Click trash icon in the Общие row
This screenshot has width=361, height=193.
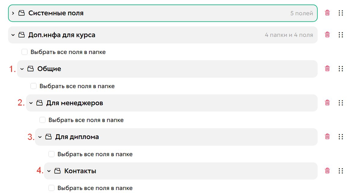coord(327,69)
